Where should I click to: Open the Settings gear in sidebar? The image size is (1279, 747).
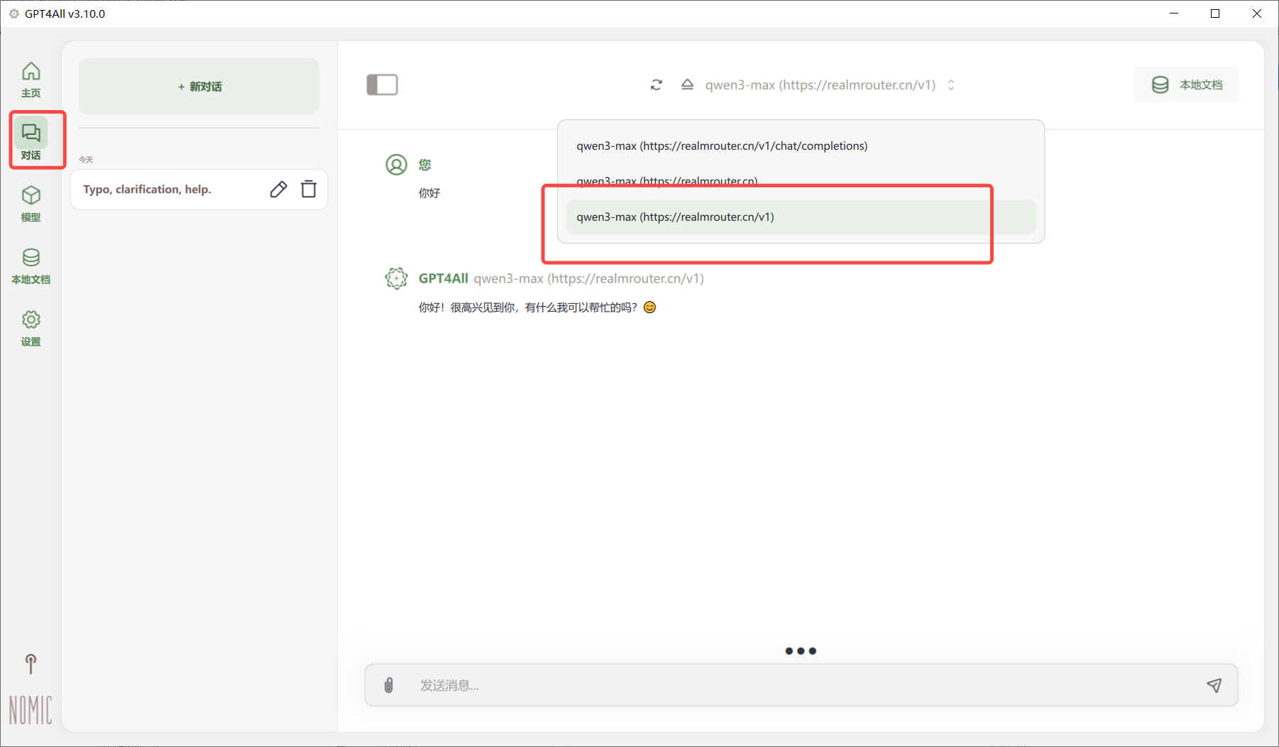[31, 327]
